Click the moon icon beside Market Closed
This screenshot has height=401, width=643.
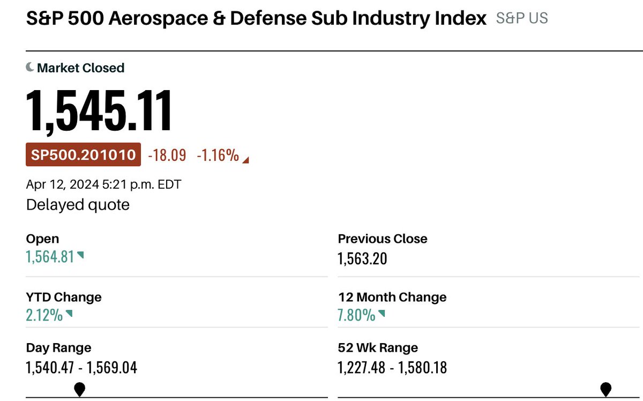[30, 68]
